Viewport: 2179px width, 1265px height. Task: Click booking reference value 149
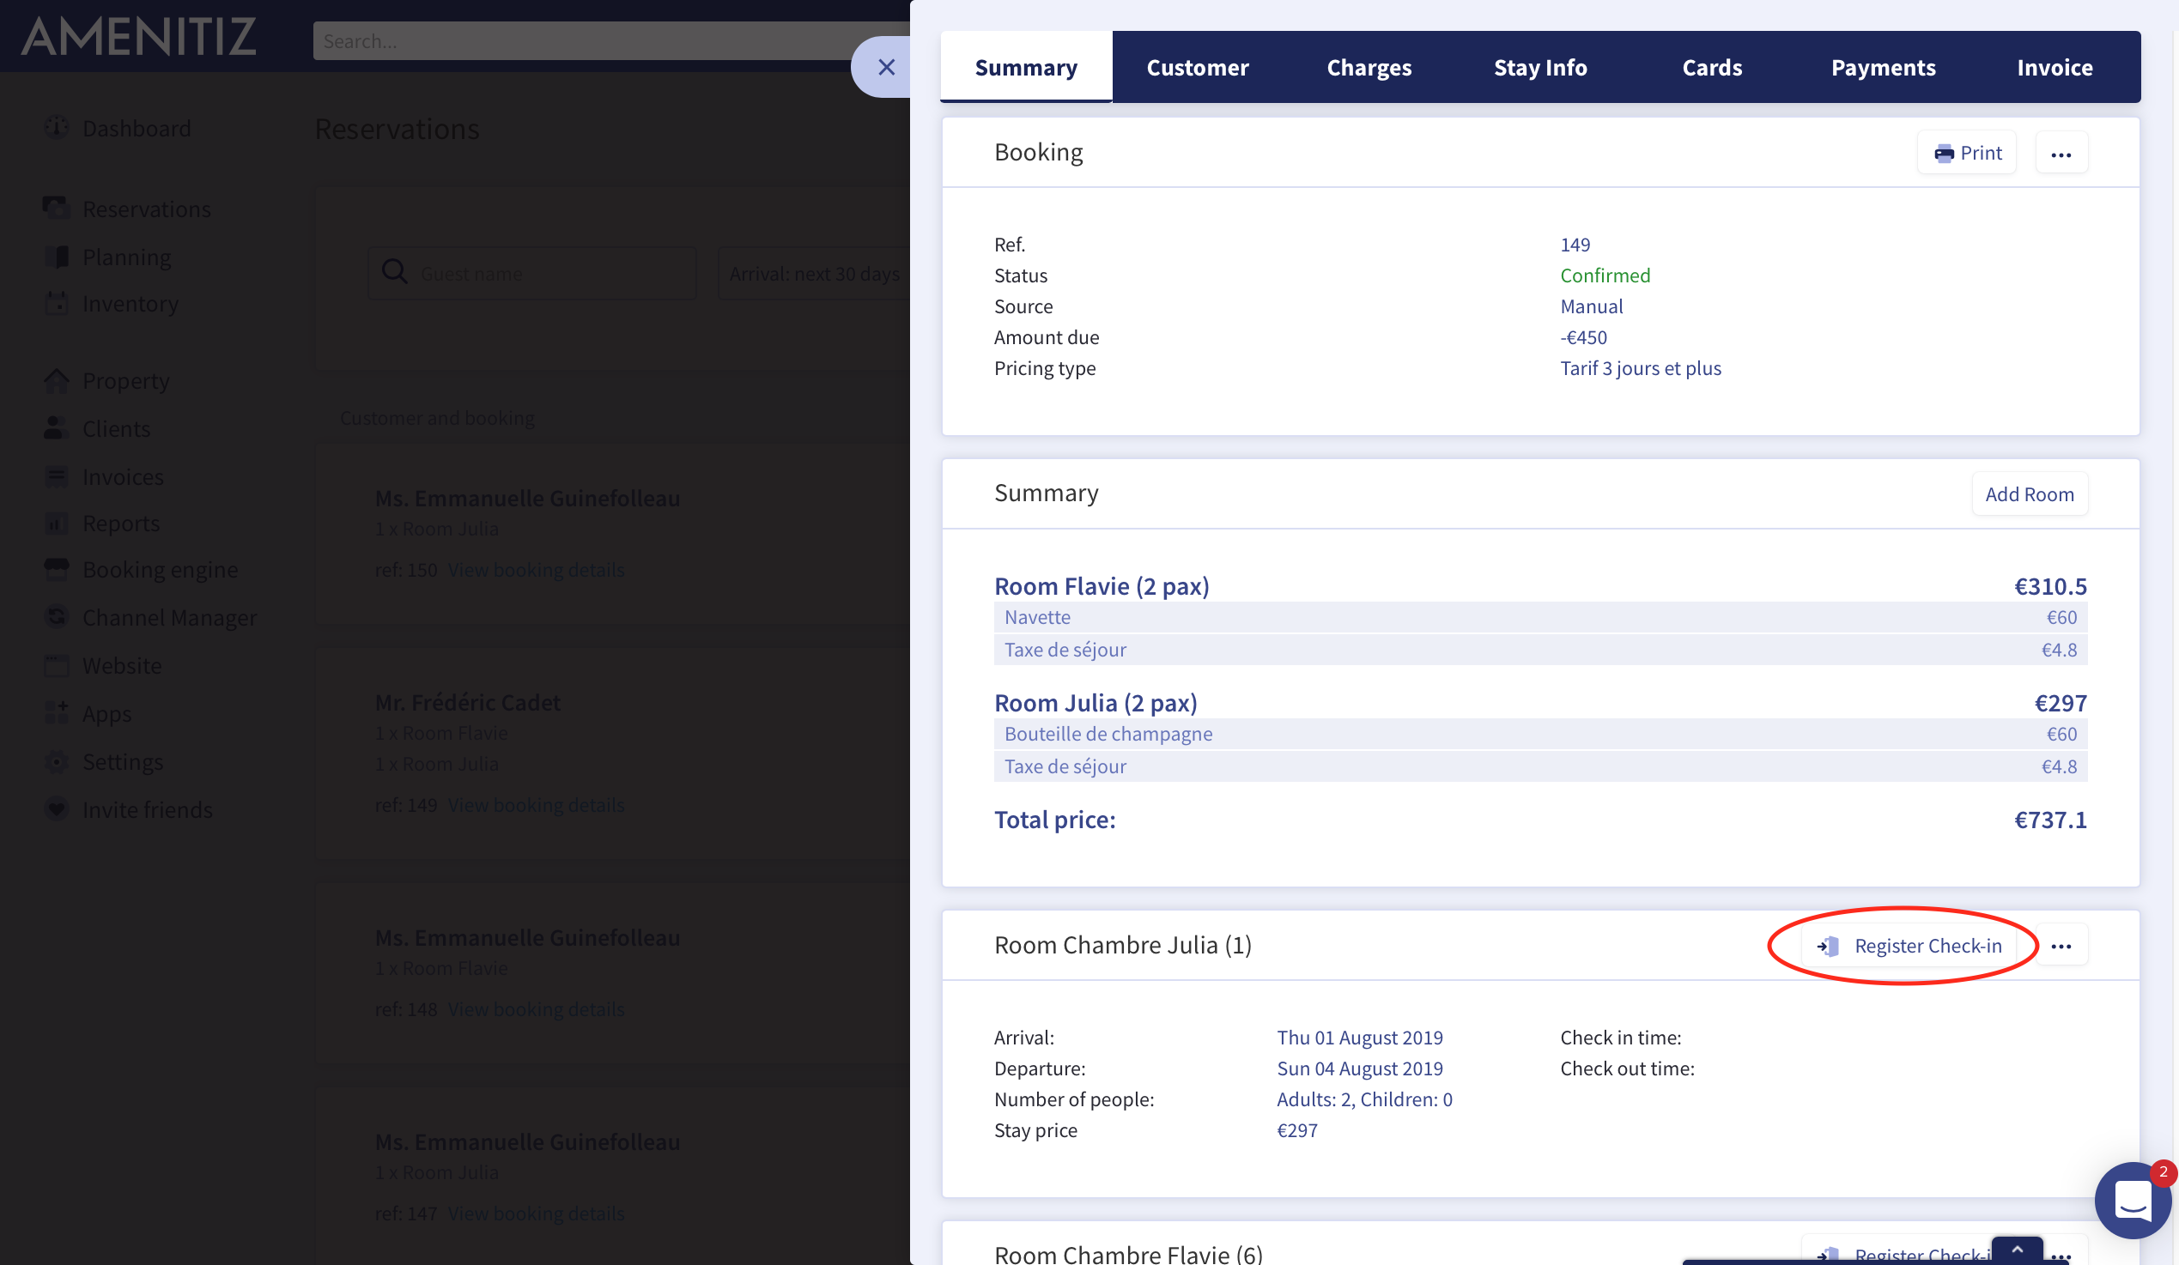[x=1575, y=244]
